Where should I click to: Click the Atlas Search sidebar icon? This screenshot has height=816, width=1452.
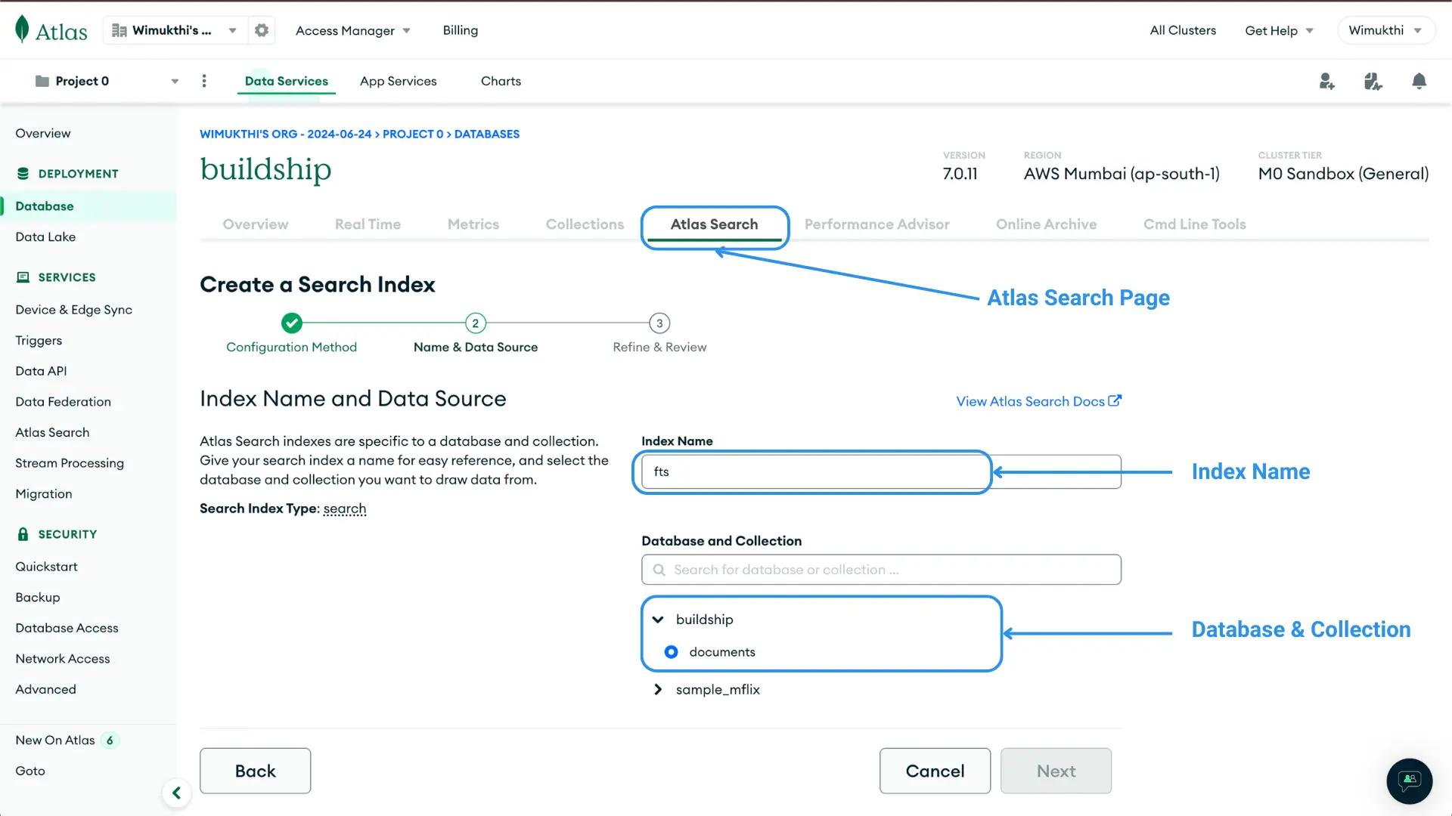pyautogui.click(x=52, y=432)
